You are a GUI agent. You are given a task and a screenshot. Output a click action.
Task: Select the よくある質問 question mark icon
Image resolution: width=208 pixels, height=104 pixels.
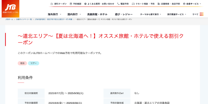point(85,4)
